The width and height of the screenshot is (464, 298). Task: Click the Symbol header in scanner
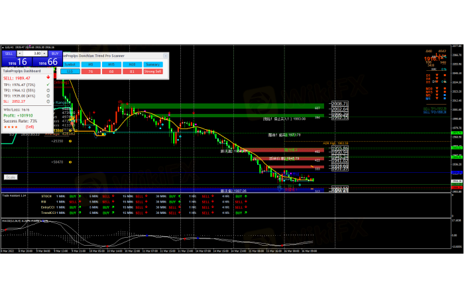70,64
